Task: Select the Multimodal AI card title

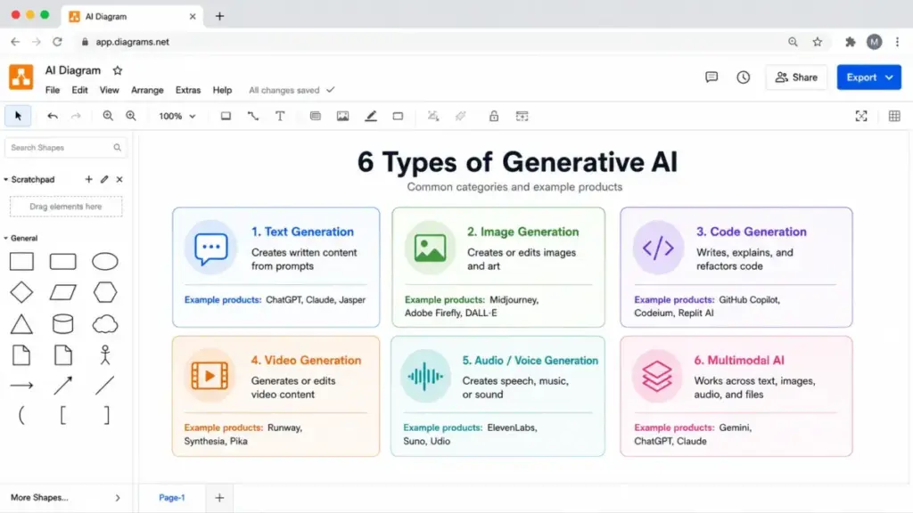Action: [739, 360]
